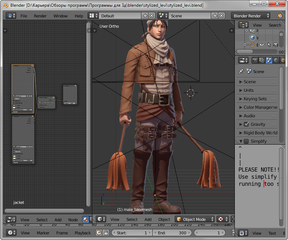
Task: Click the node editor horizontal scrollbar
Action: tap(44, 211)
